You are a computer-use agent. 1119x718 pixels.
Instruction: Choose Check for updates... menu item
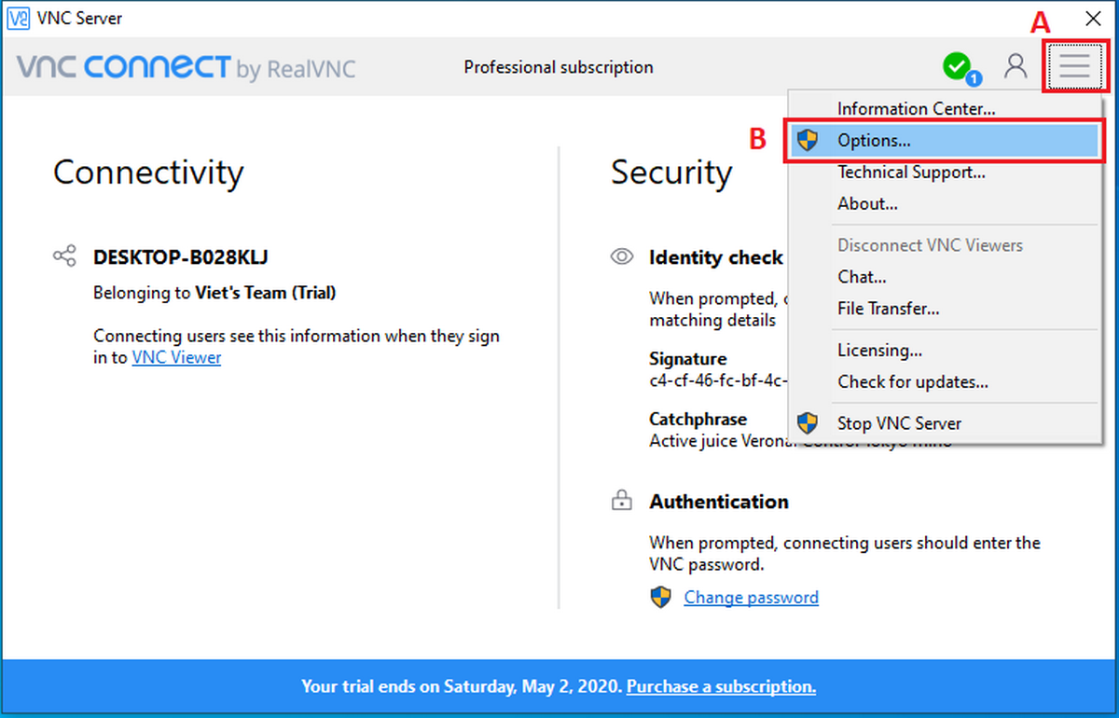click(912, 382)
